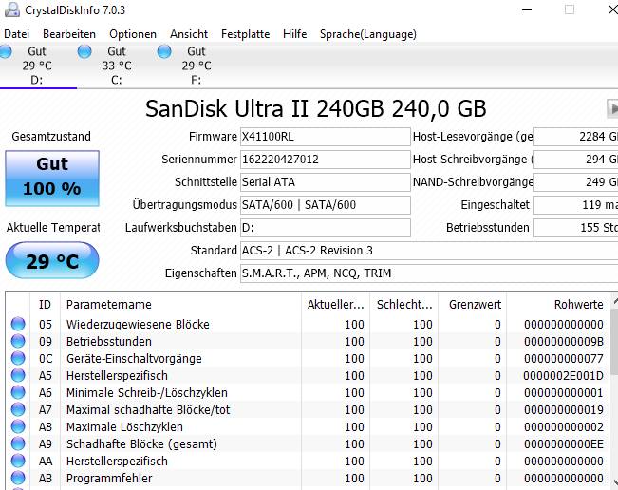Click status orb of row A7
618x490 pixels.
point(18,409)
